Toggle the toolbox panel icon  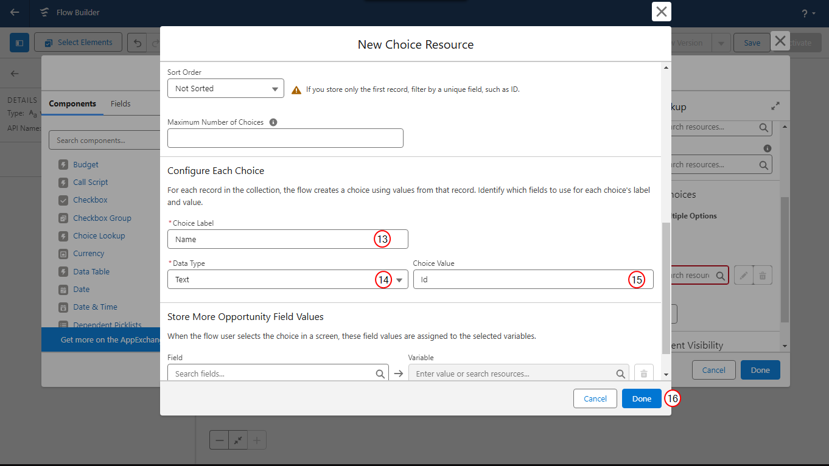(19, 43)
